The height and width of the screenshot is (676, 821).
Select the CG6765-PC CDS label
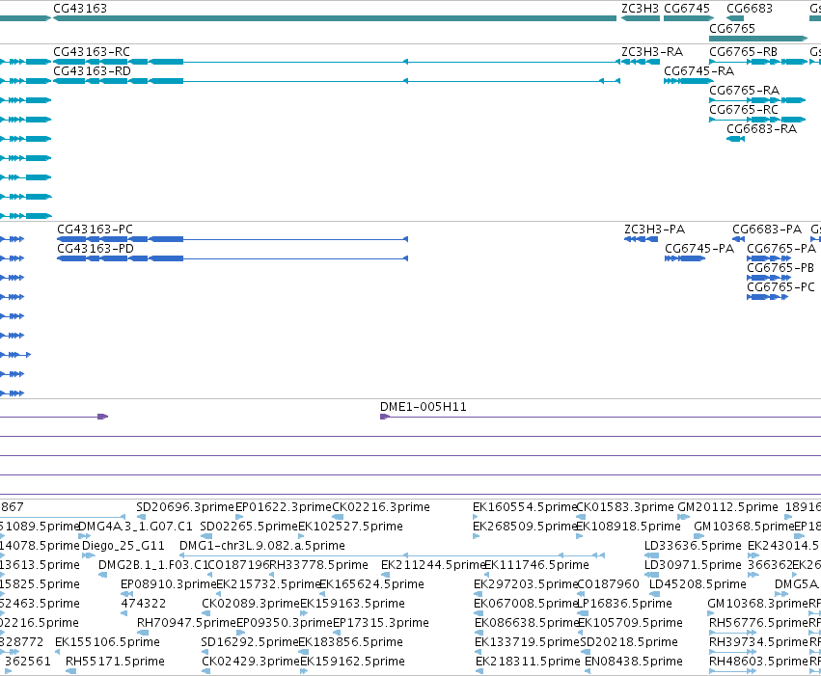click(x=781, y=287)
